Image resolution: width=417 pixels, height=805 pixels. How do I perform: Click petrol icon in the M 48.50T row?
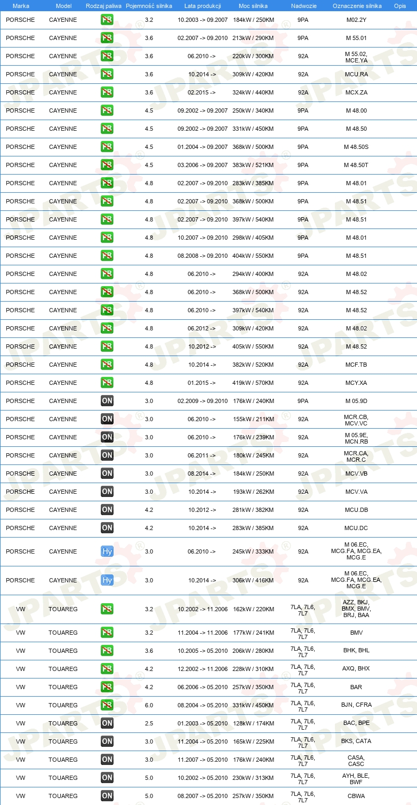(107, 165)
